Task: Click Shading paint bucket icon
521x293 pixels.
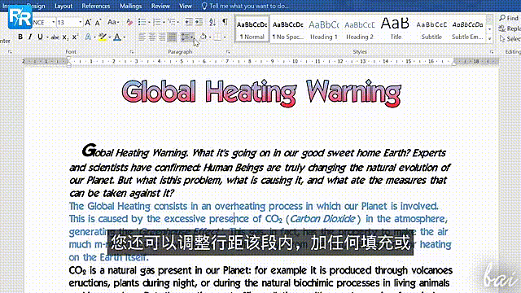Action: tap(203, 37)
